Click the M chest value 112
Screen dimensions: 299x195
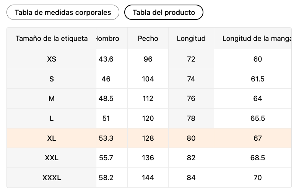pos(148,99)
